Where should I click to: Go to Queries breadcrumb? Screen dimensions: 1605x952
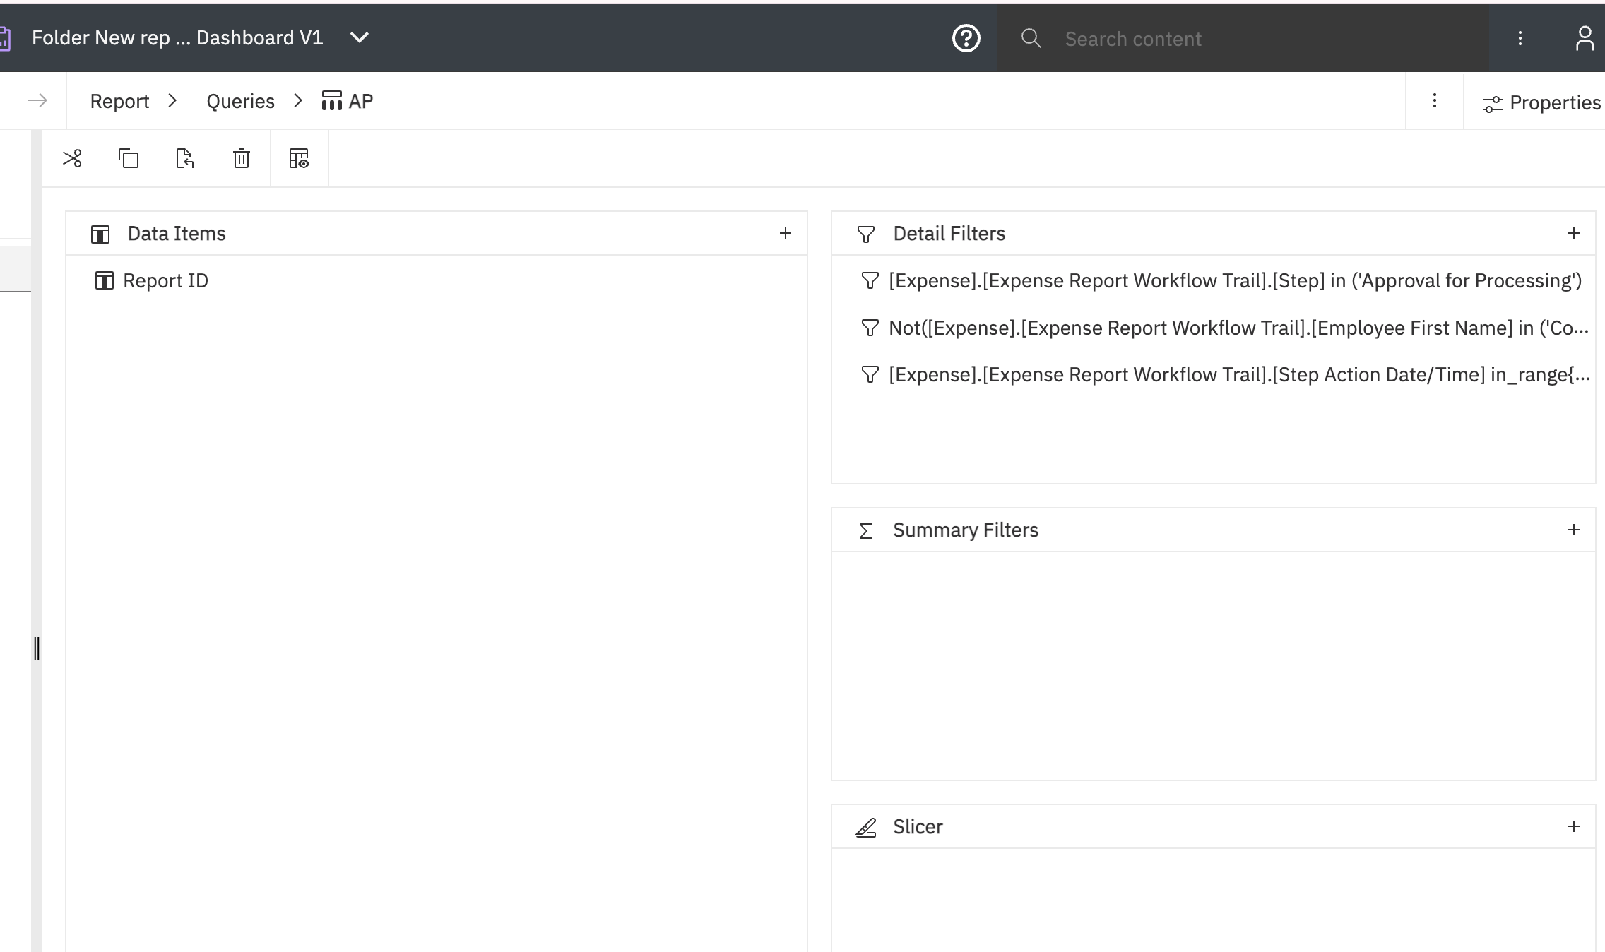click(x=240, y=102)
